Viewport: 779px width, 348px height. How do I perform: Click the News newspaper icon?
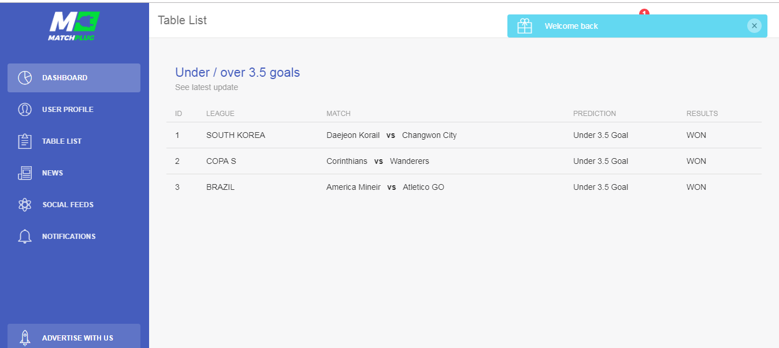(25, 173)
